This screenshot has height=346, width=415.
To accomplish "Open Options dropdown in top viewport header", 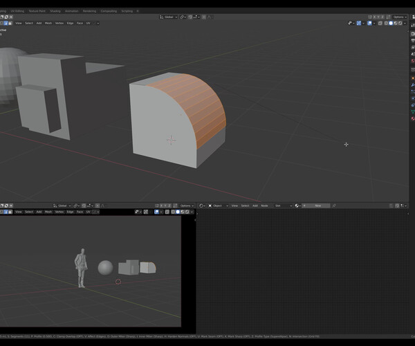I will coord(399,17).
